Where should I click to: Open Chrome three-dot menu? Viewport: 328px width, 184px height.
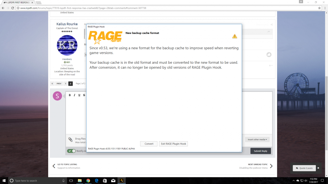[325, 8]
